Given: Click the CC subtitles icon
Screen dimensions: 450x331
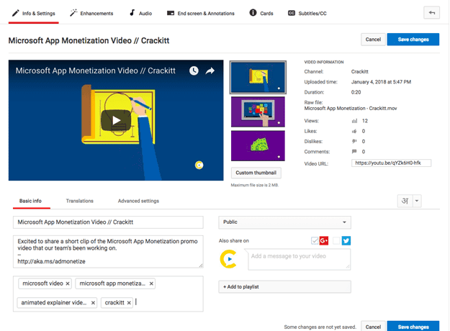Looking at the screenshot, I should click(x=292, y=13).
